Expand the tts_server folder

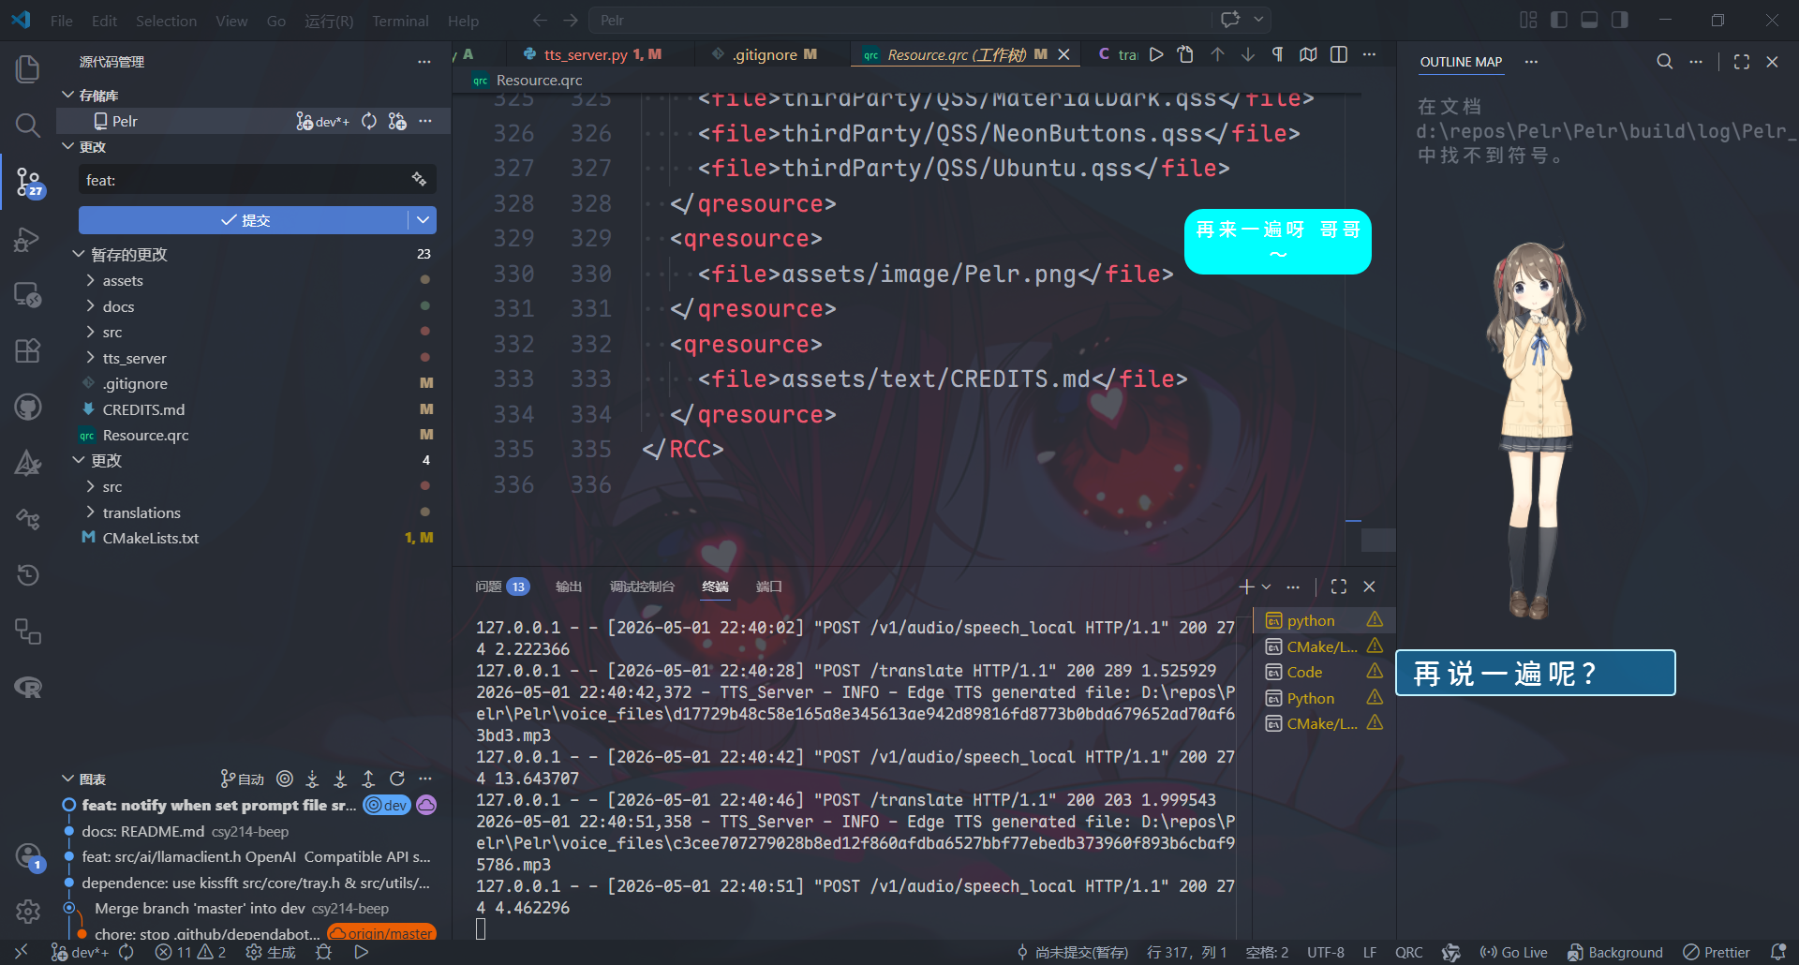click(x=90, y=358)
